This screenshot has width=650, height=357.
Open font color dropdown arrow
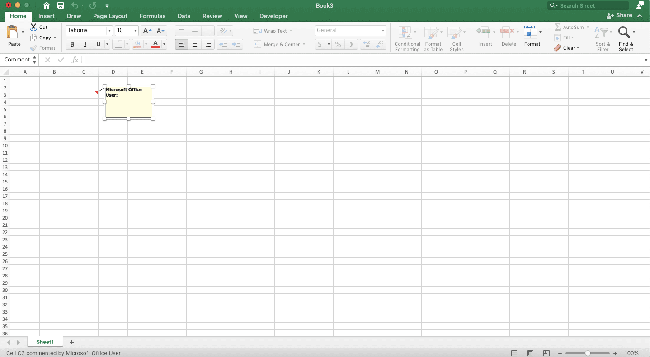tap(165, 44)
